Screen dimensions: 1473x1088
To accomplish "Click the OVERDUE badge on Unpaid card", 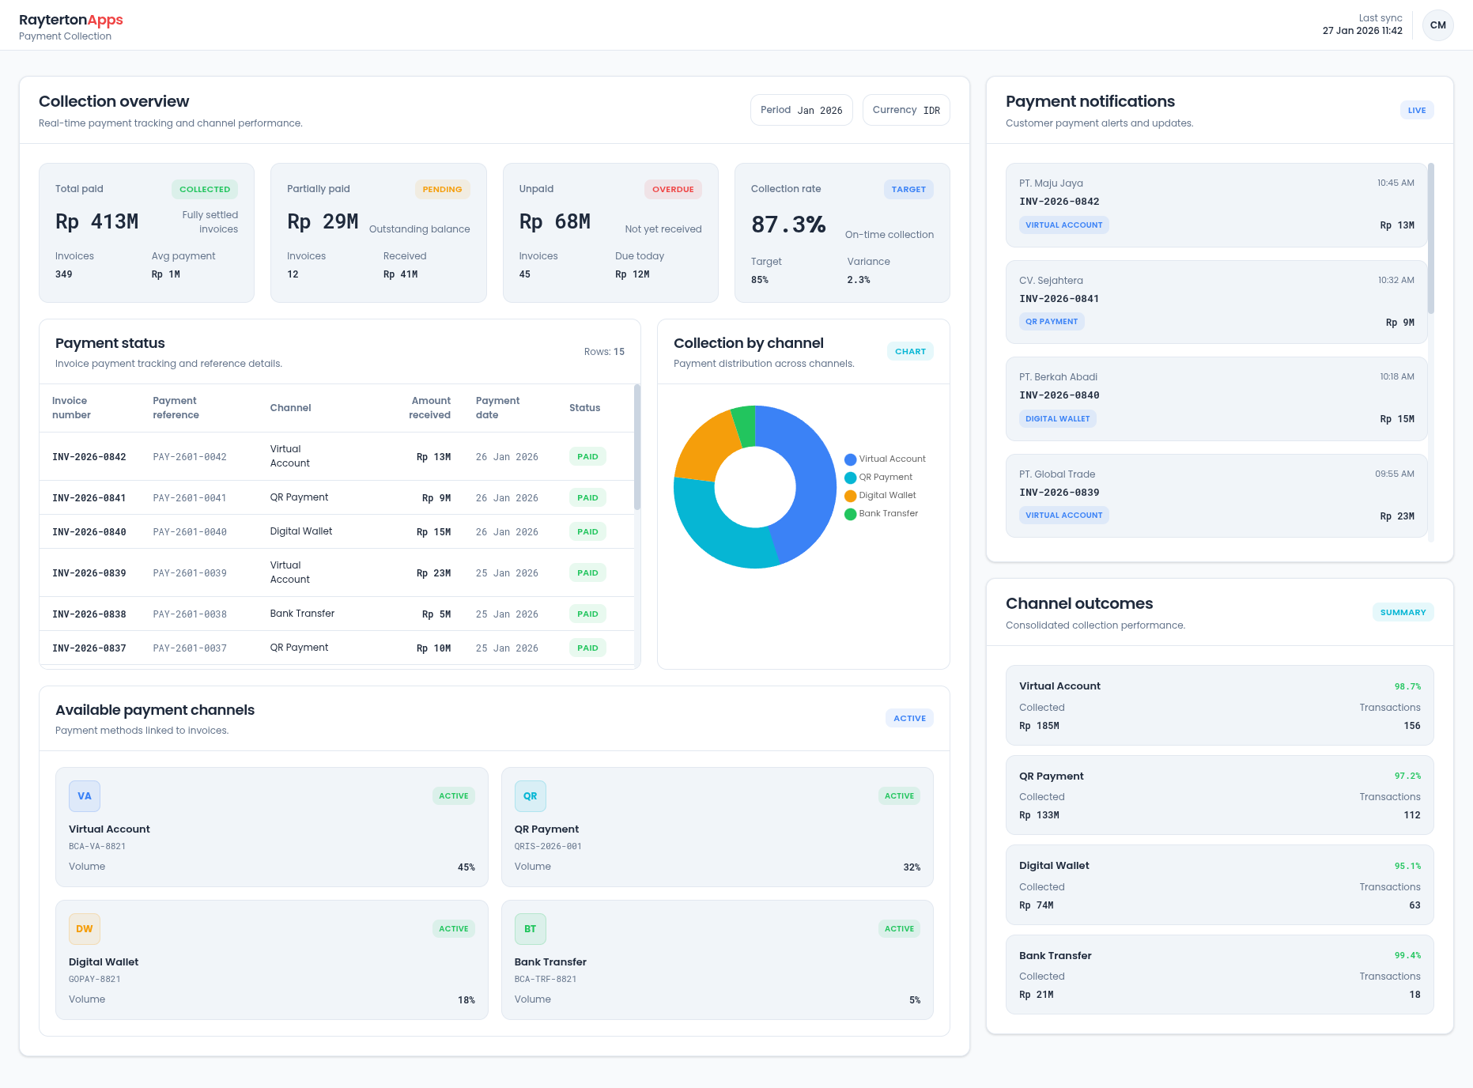I will [x=673, y=189].
